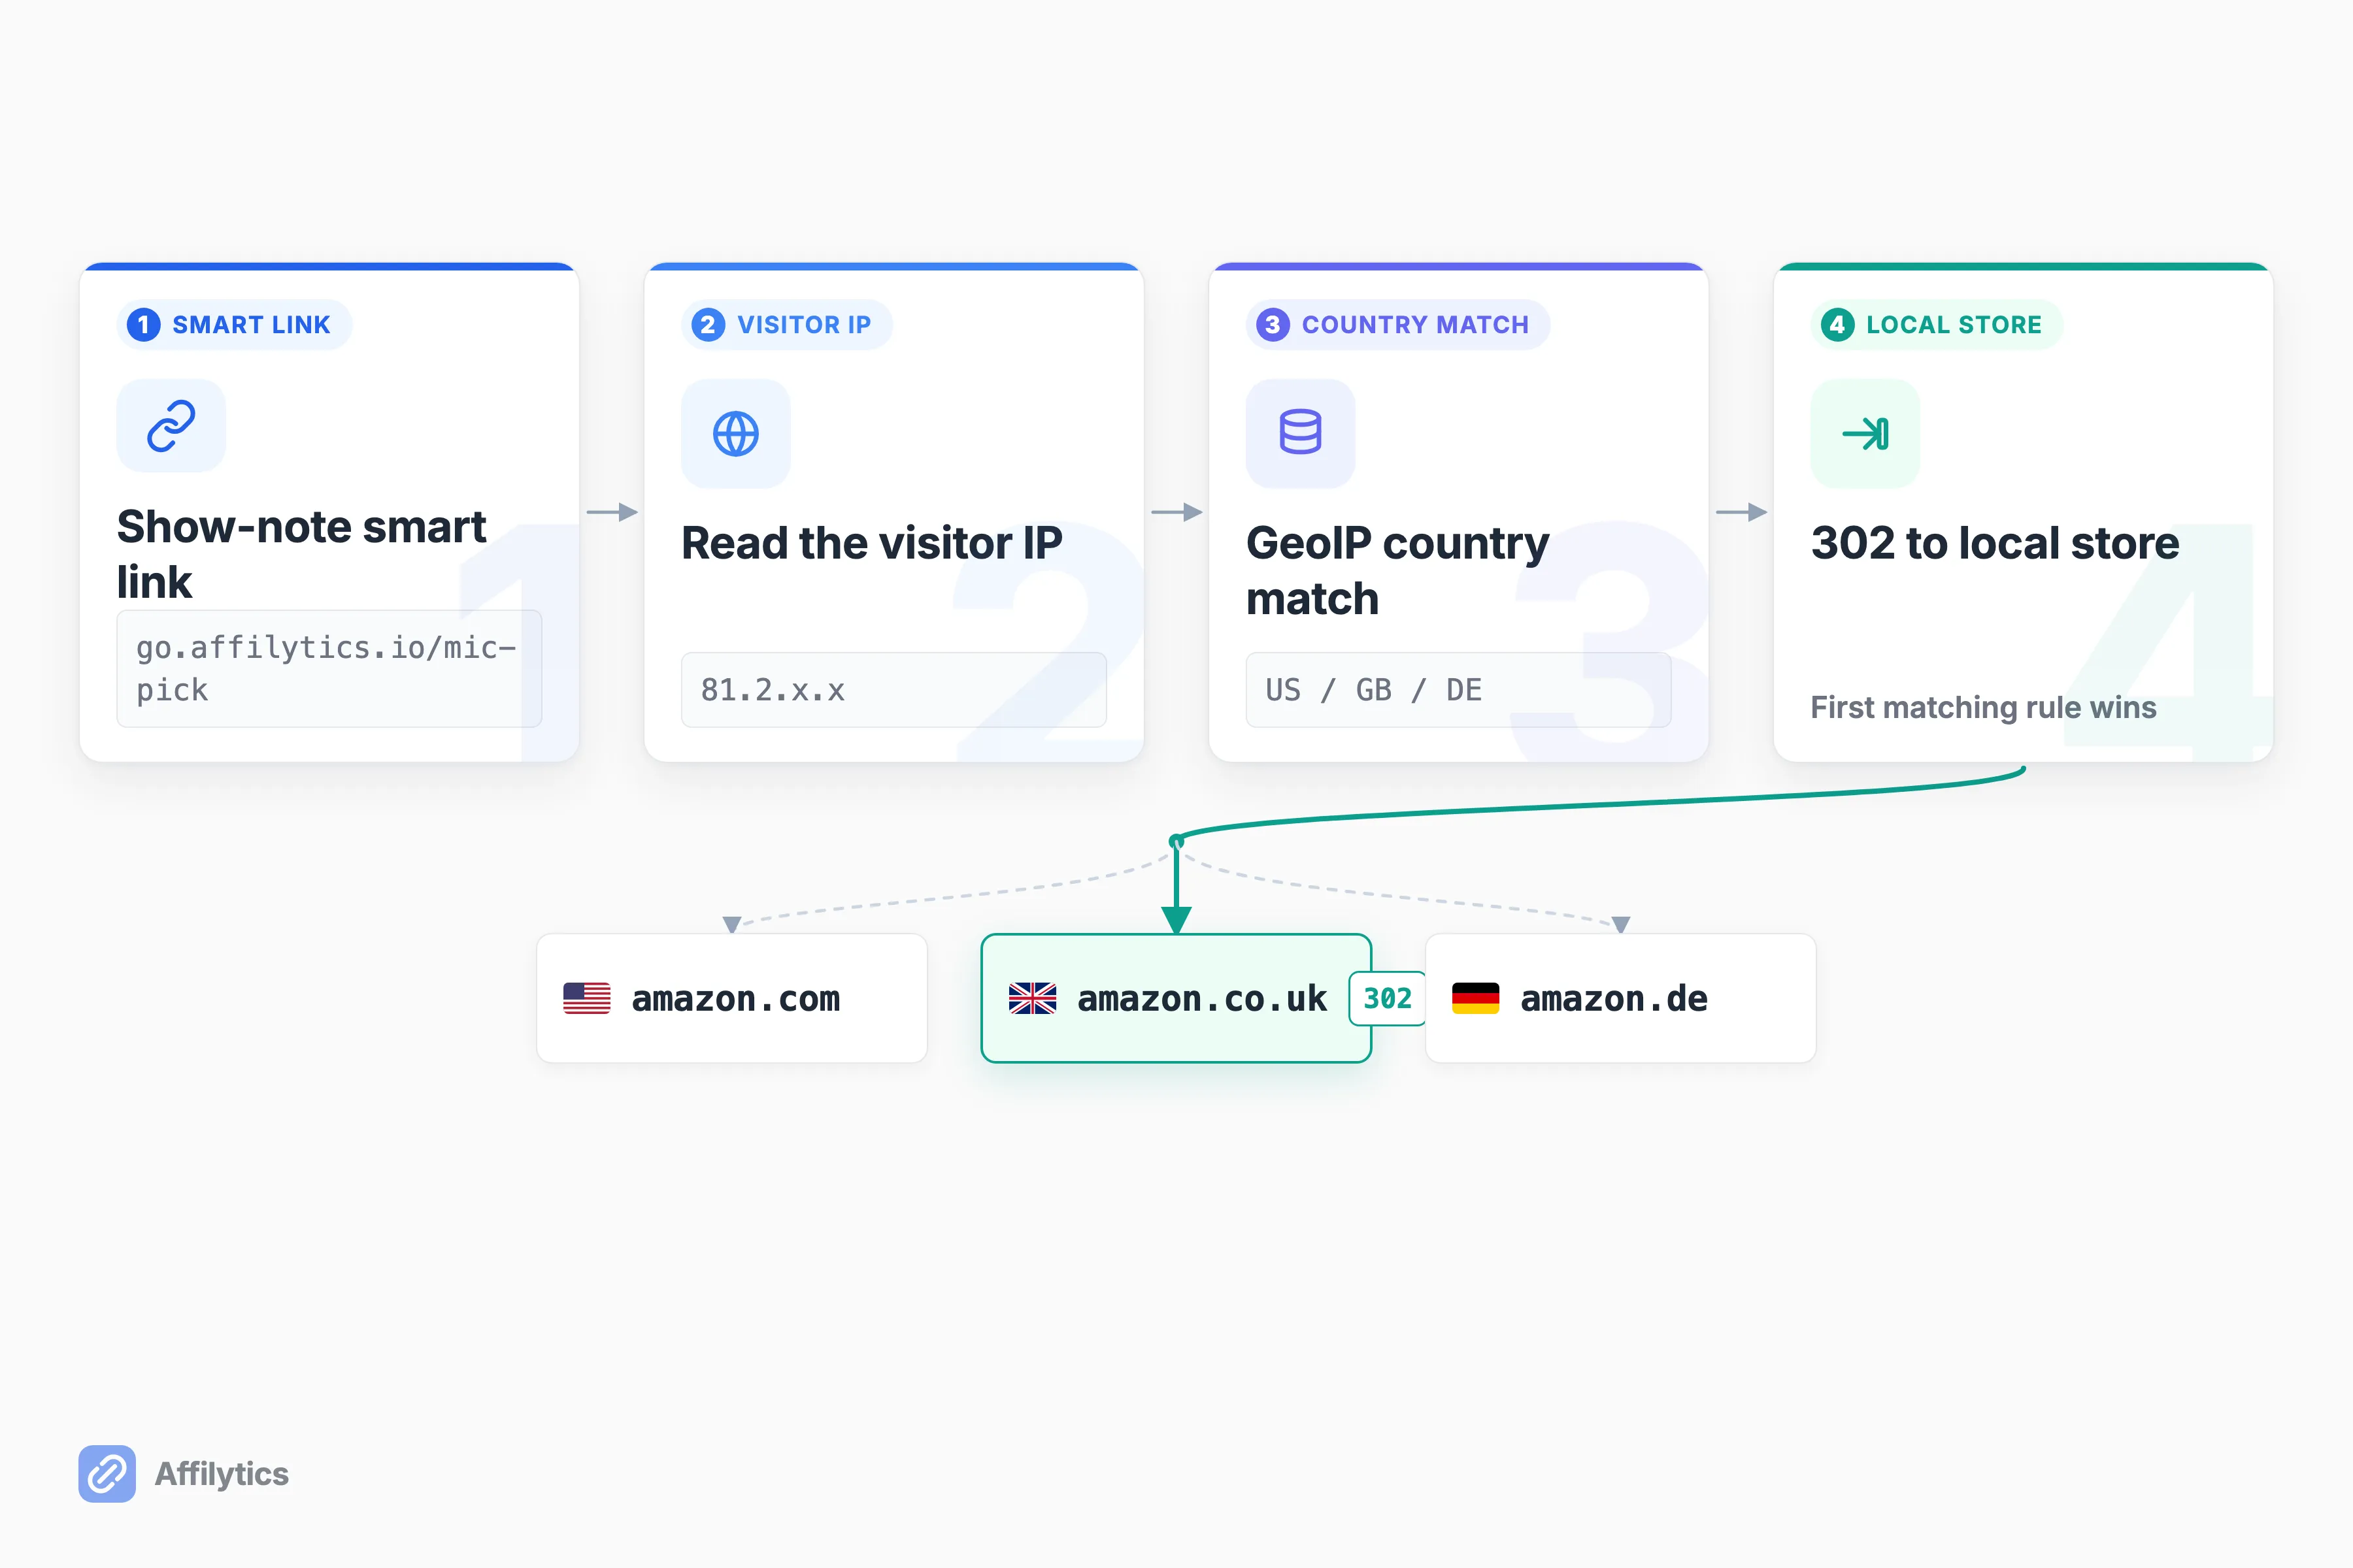Click the '302 to local store' heading

[x=1995, y=543]
